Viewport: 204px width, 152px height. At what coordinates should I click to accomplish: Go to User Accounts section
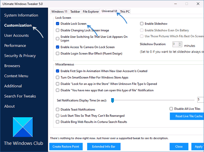click(16, 35)
